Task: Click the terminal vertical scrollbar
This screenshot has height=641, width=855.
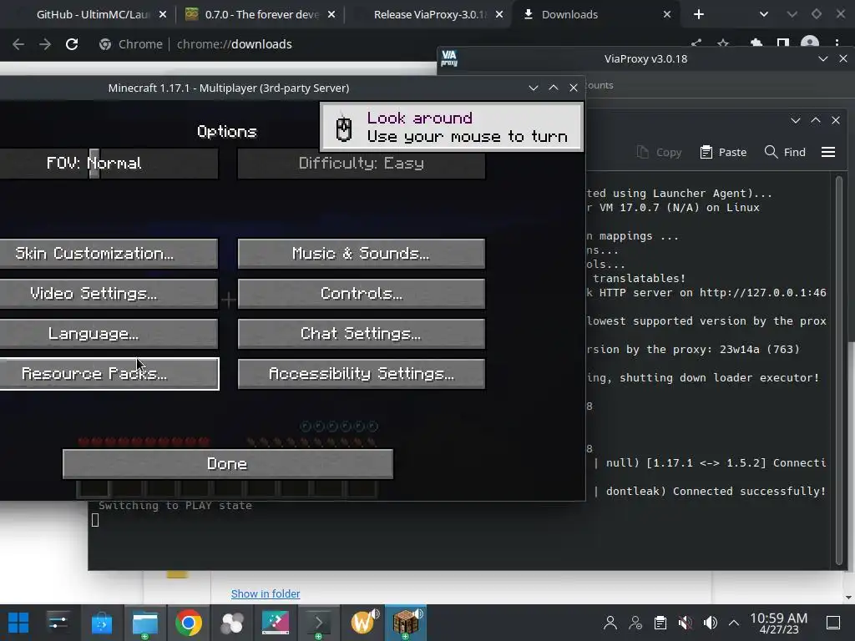Action: 839,371
